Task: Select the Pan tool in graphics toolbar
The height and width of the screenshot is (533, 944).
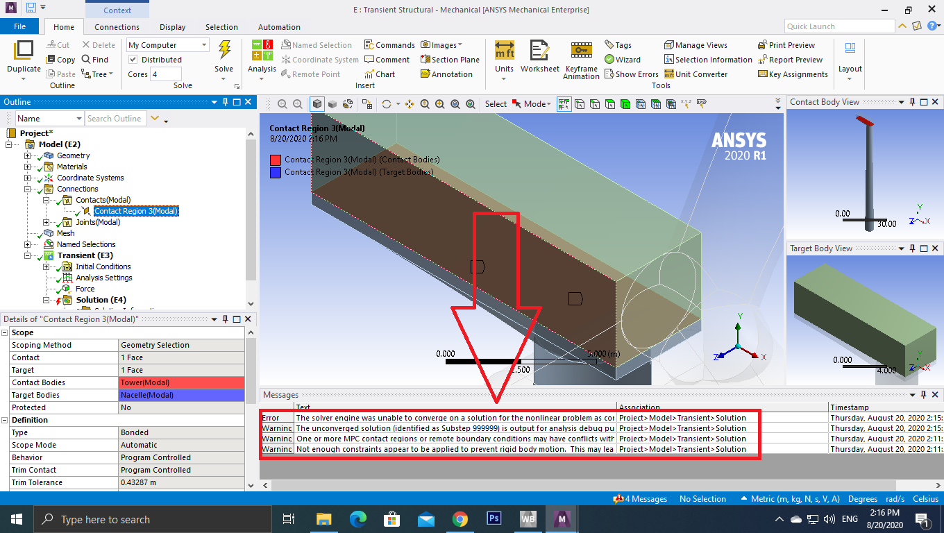Action: coord(409,104)
